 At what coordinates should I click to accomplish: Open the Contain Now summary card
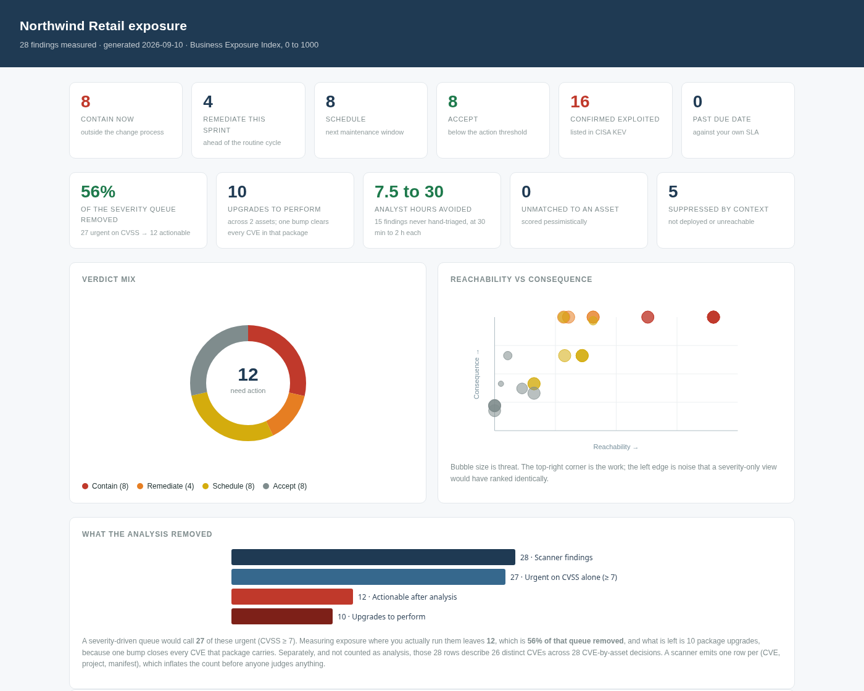(126, 120)
